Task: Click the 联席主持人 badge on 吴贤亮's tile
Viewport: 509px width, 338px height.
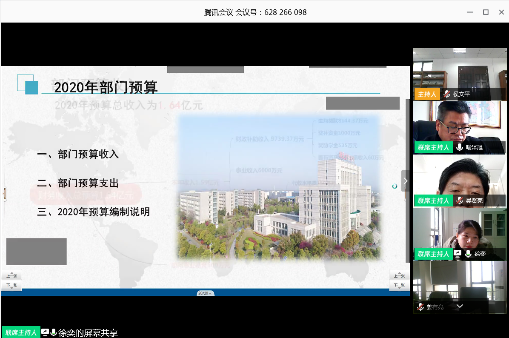Action: tap(433, 201)
